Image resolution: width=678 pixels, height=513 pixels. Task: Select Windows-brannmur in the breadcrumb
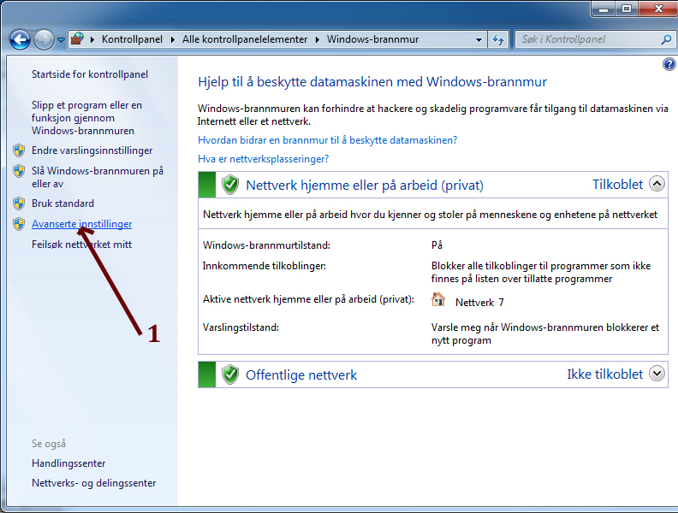coord(372,39)
